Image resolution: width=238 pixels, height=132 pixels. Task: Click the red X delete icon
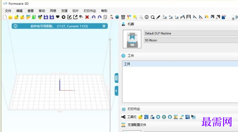pos(87,17)
